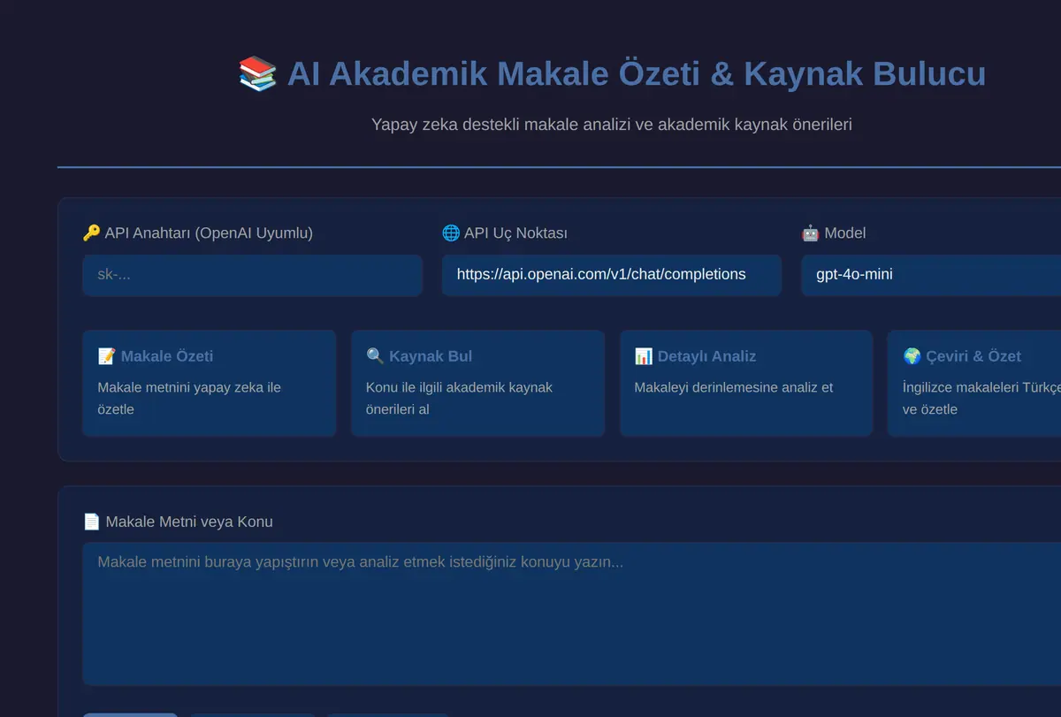Click inside the Makale metnini buraya yapıştırın textarea

(x=572, y=614)
